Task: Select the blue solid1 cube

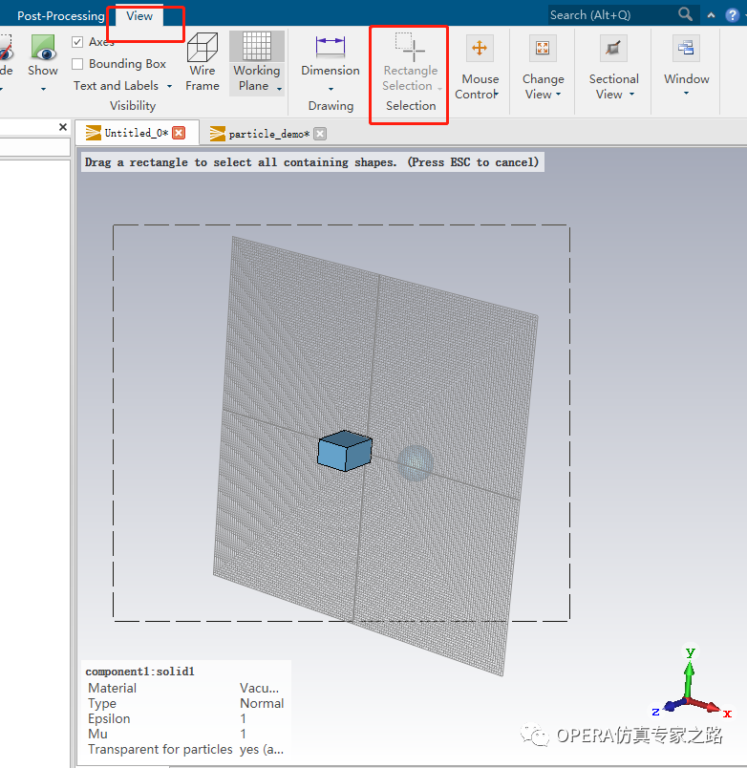Action: 344,451
